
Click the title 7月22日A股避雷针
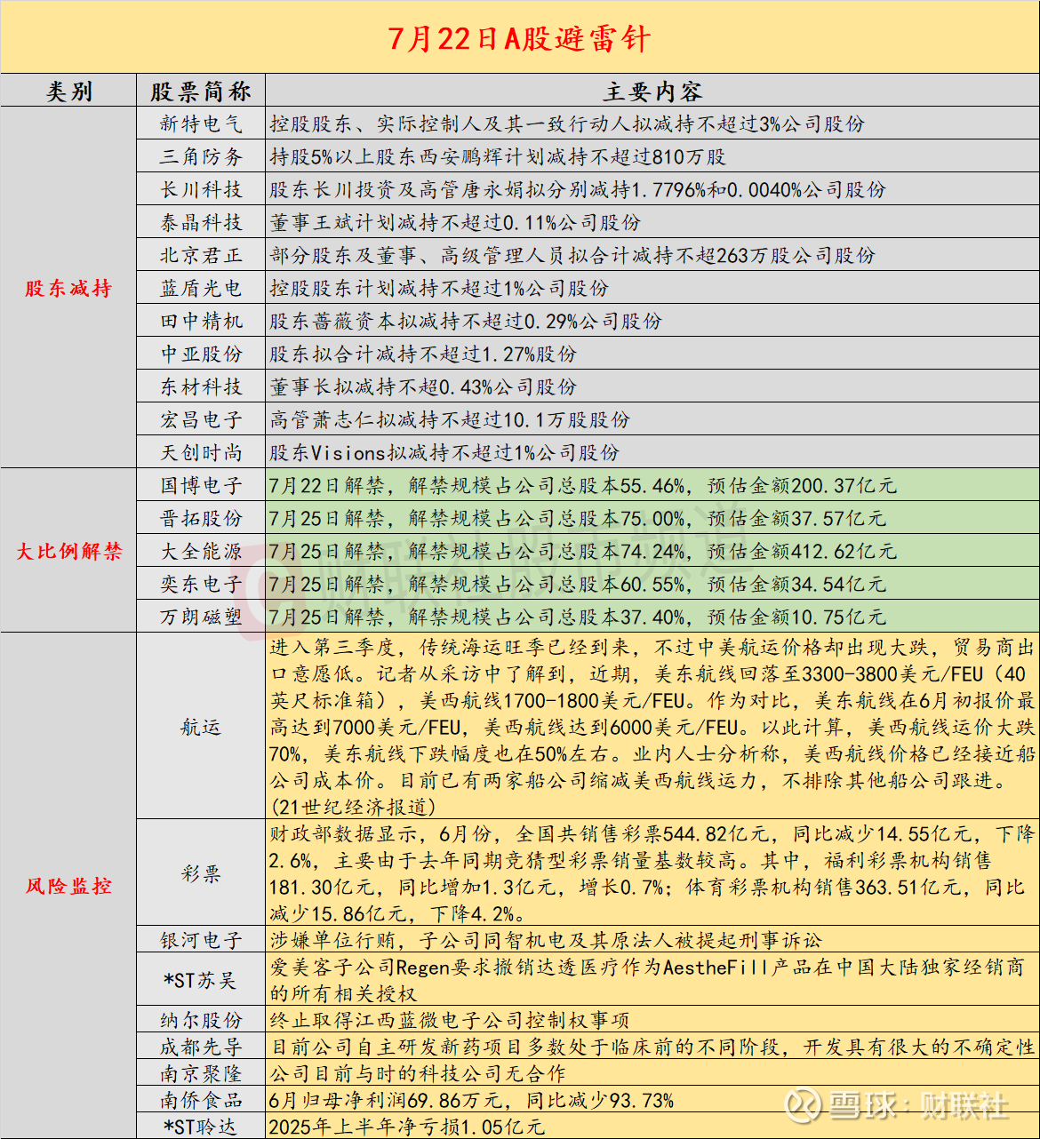[520, 39]
